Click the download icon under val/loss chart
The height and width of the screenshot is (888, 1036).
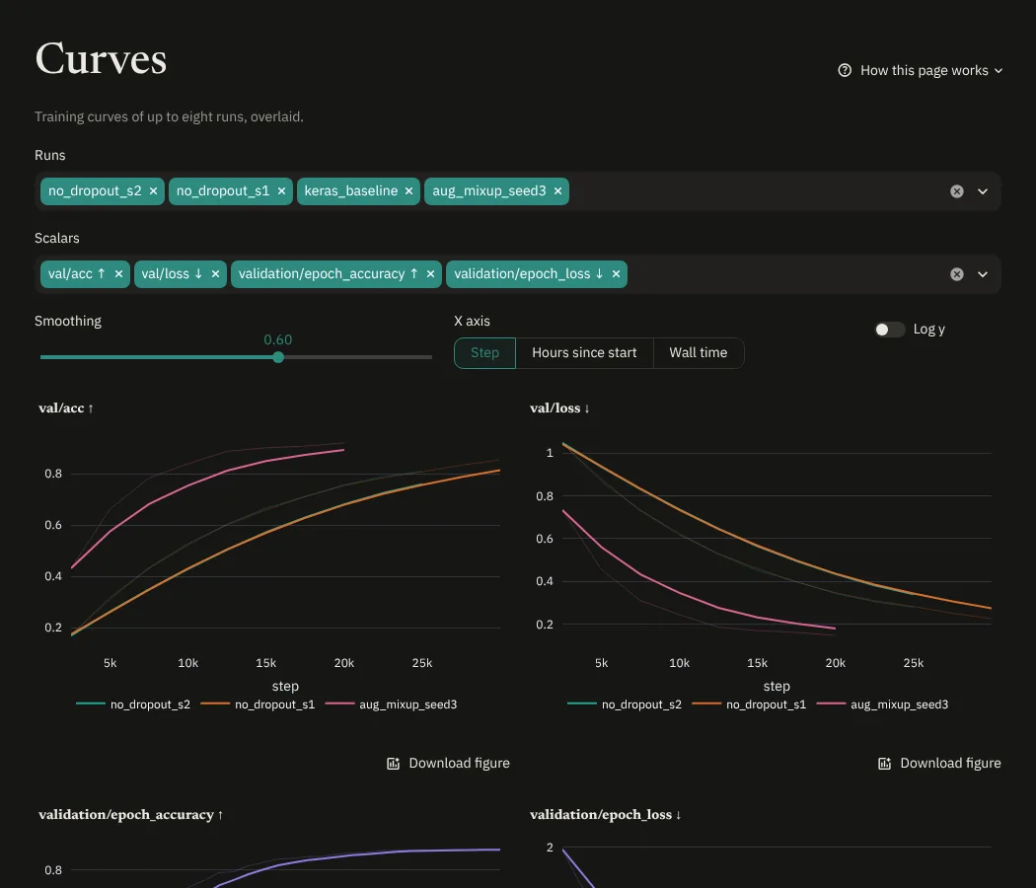[885, 764]
